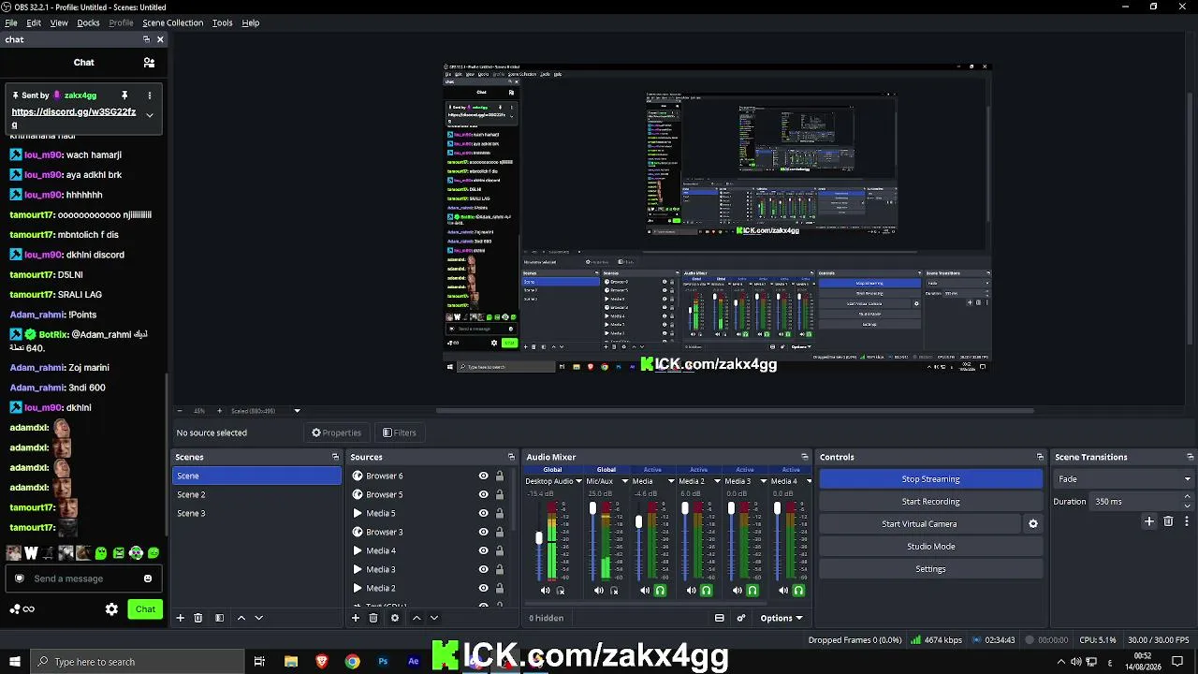Remove the scene transition with the trash icon

(1168, 521)
